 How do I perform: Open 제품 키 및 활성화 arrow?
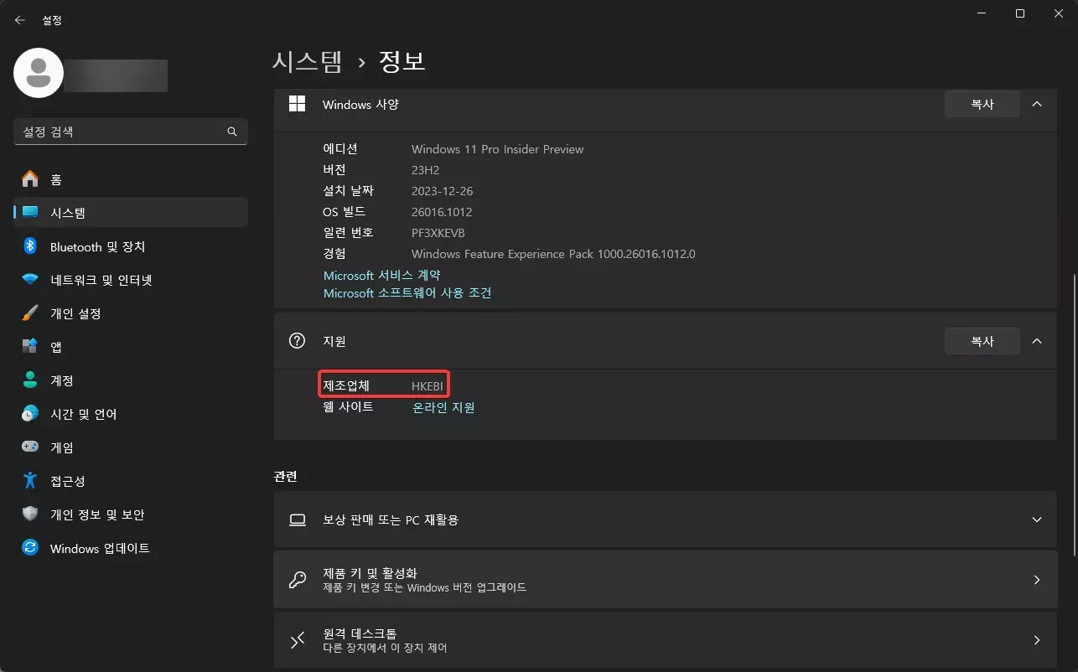1037,580
